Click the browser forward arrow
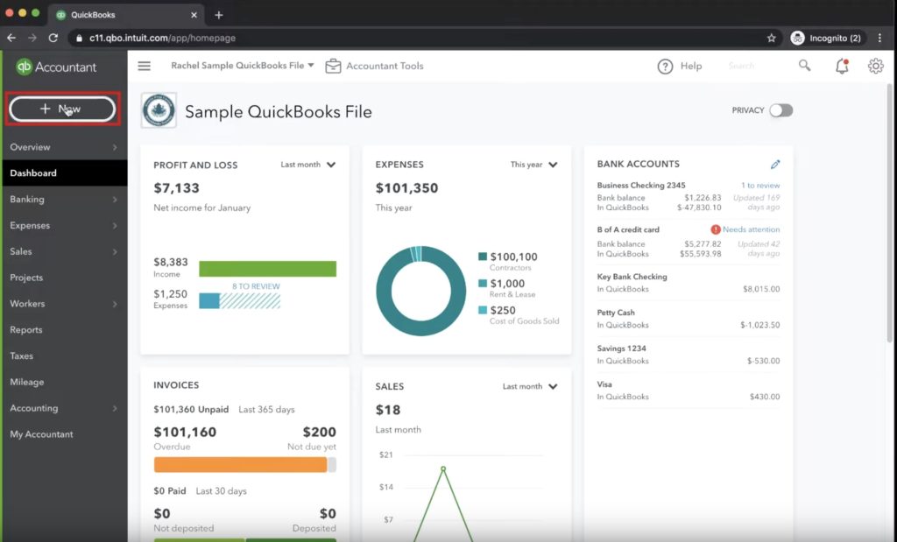897x542 pixels. click(32, 38)
